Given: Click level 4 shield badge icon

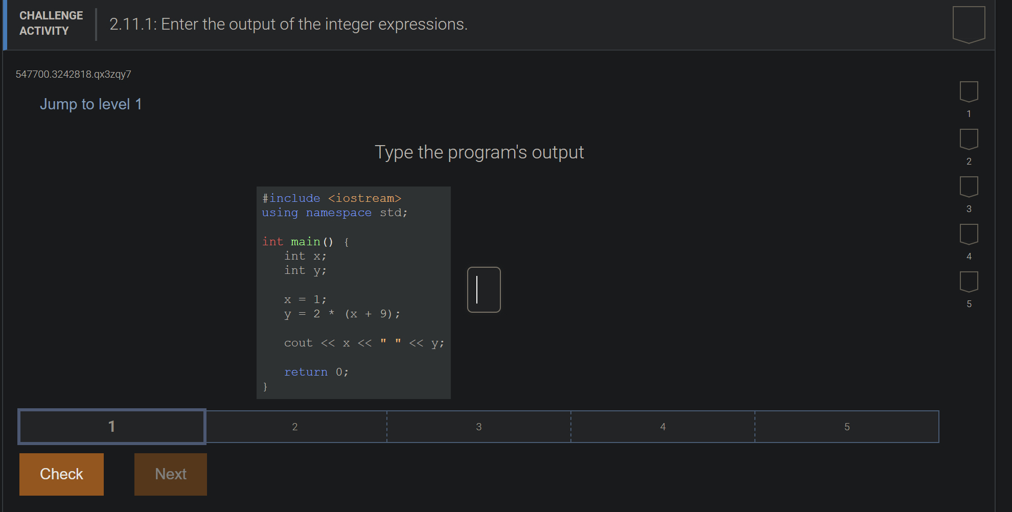Looking at the screenshot, I should click(969, 234).
